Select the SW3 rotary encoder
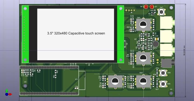194x101 pixels. [143, 81]
